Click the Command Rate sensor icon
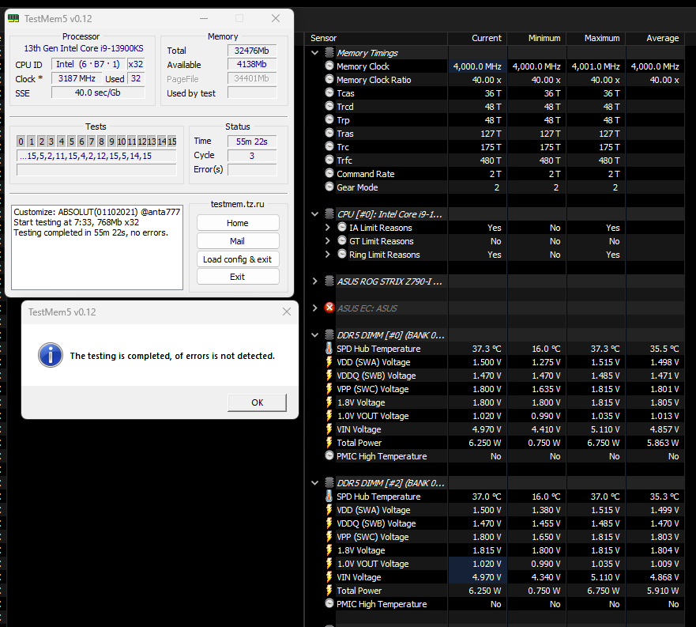Image resolution: width=696 pixels, height=627 pixels. 329,173
